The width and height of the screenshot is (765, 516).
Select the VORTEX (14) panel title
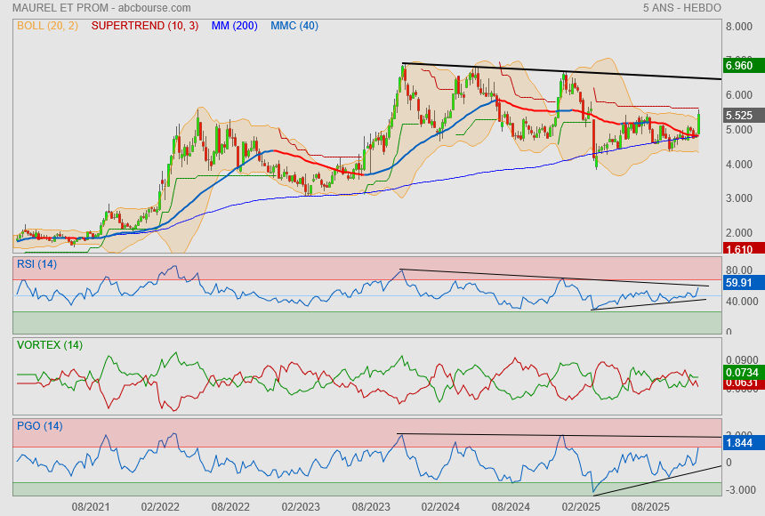tap(49, 344)
